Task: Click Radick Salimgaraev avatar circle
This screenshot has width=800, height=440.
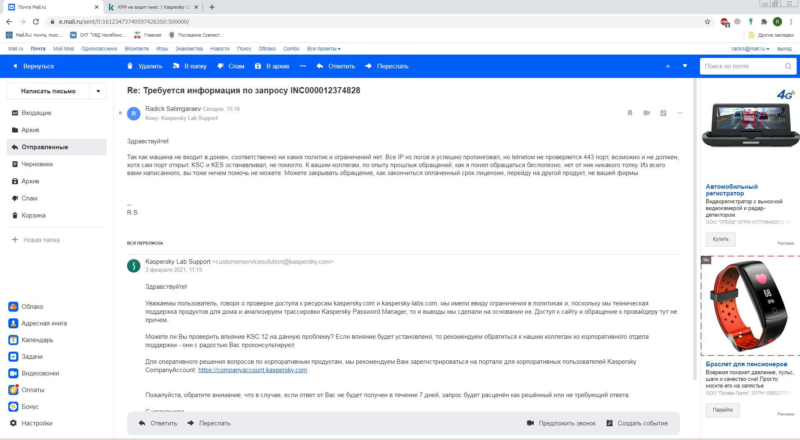Action: (134, 113)
